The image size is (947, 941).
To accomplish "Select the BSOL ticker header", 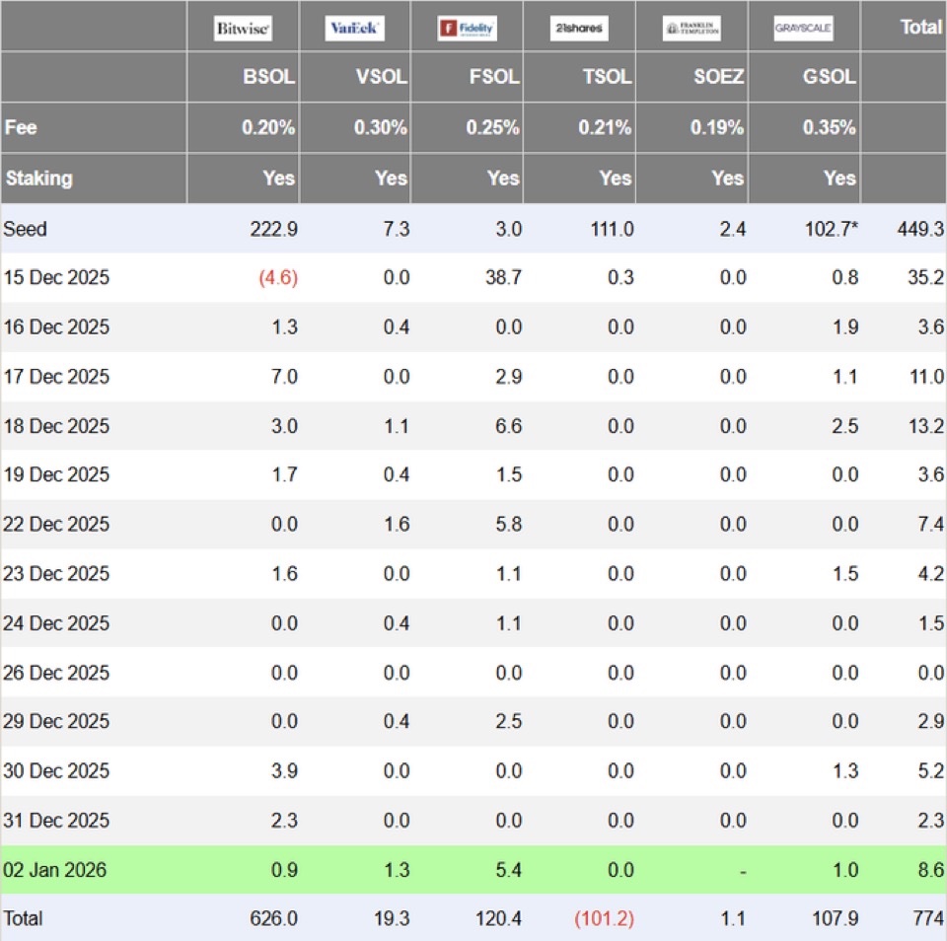I will (x=268, y=77).
